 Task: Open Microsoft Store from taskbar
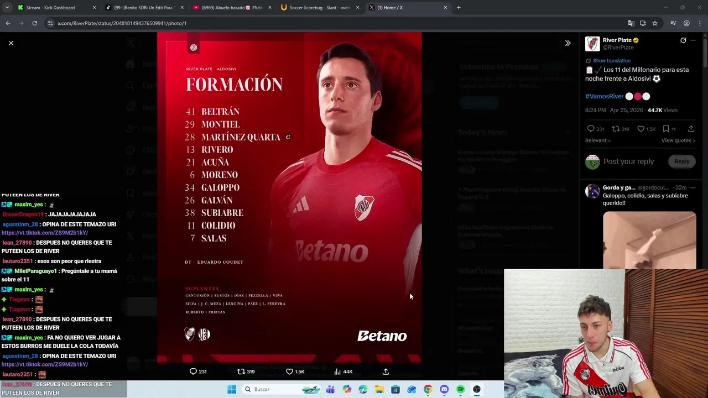coord(395,389)
